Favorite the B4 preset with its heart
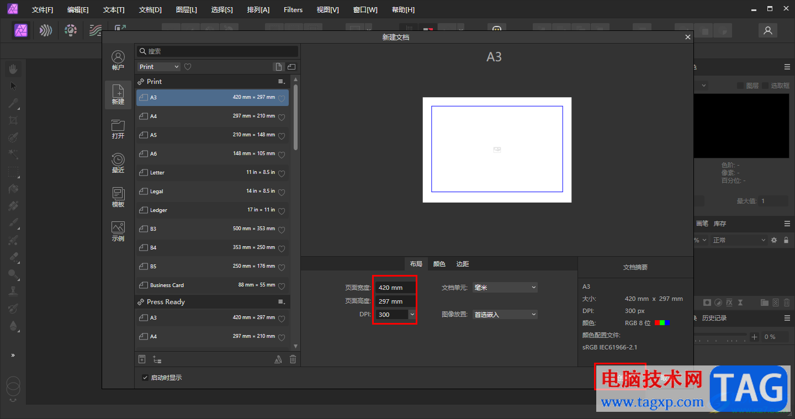 (x=282, y=249)
